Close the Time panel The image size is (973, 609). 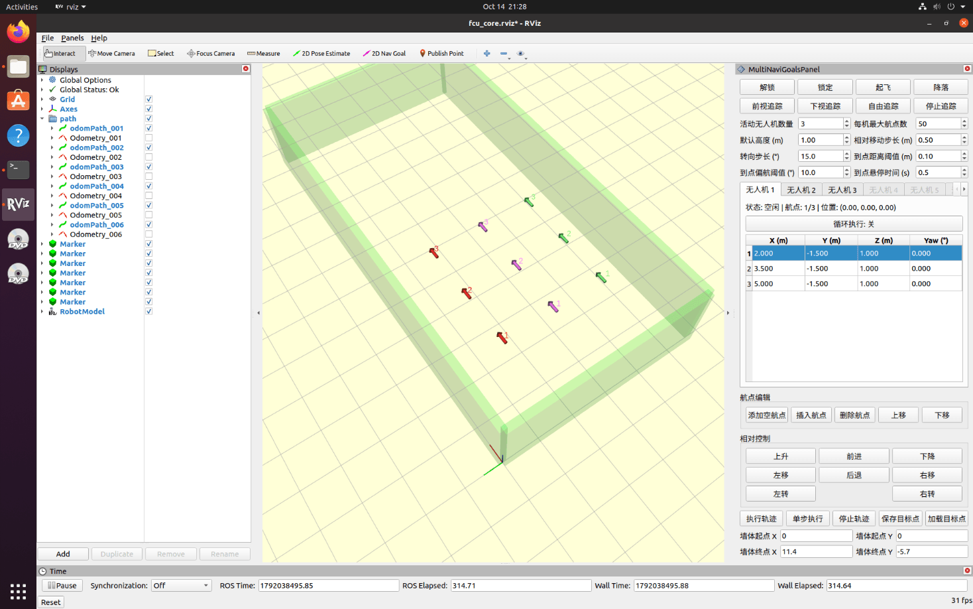pyautogui.click(x=967, y=571)
